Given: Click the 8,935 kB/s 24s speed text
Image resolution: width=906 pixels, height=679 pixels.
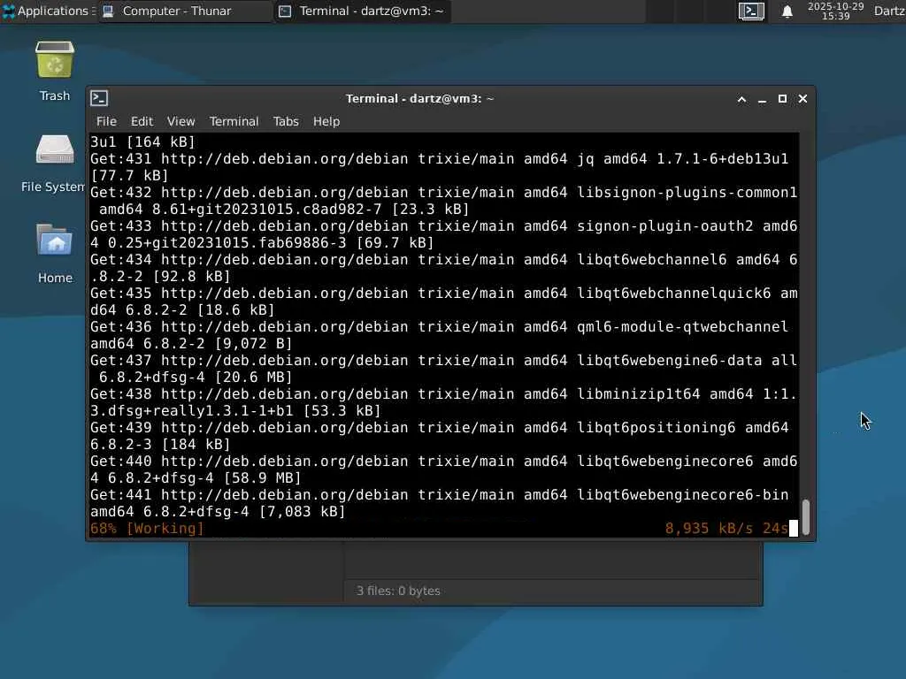Looking at the screenshot, I should (726, 529).
